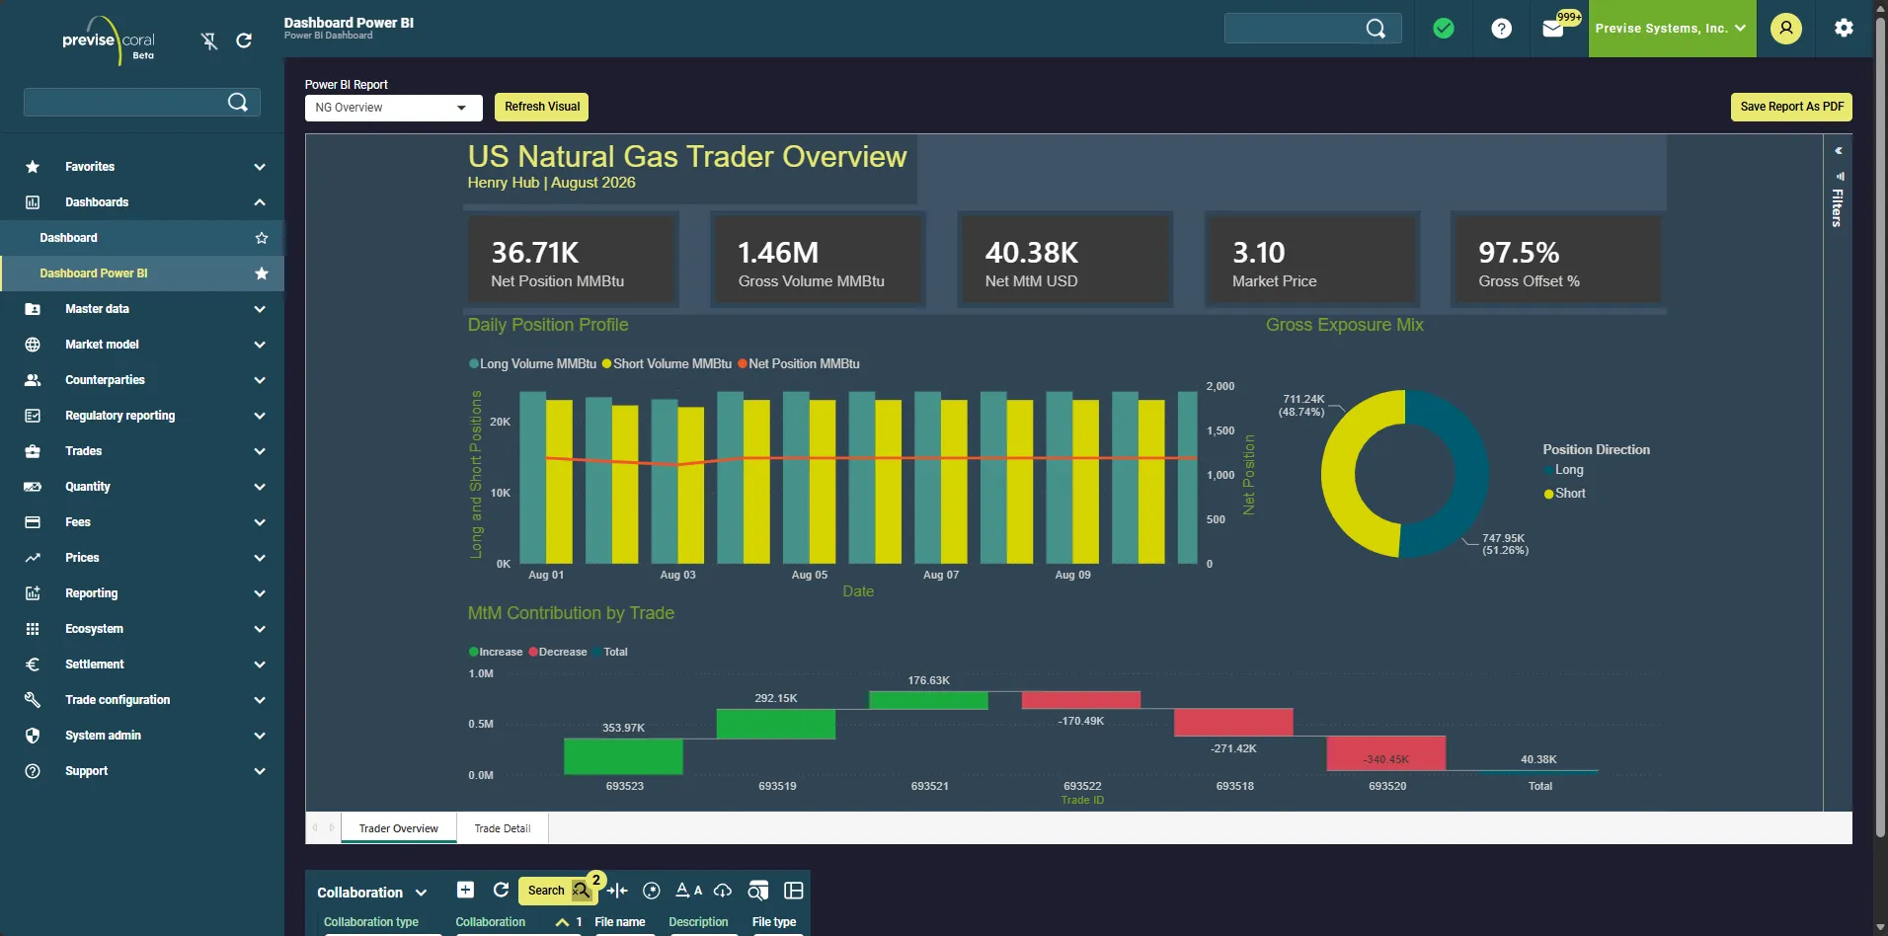
Task: Expand the Filters pane with double arrow
Action: (1839, 151)
